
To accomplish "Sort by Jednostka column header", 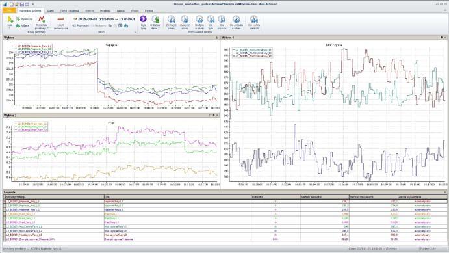I will coord(276,197).
